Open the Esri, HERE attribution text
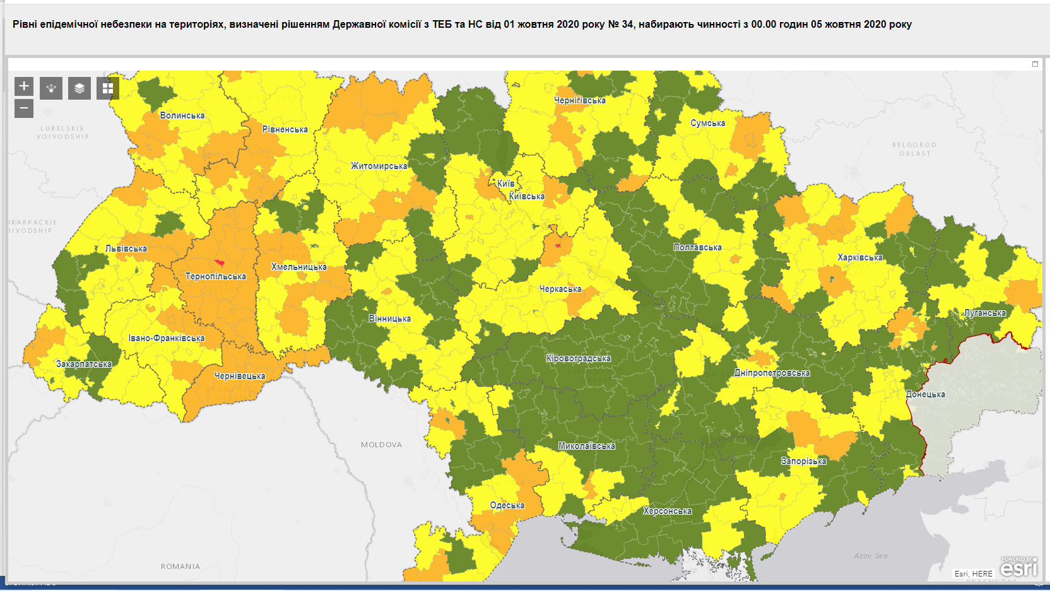Screen dimensions: 1050x591 coord(973,573)
